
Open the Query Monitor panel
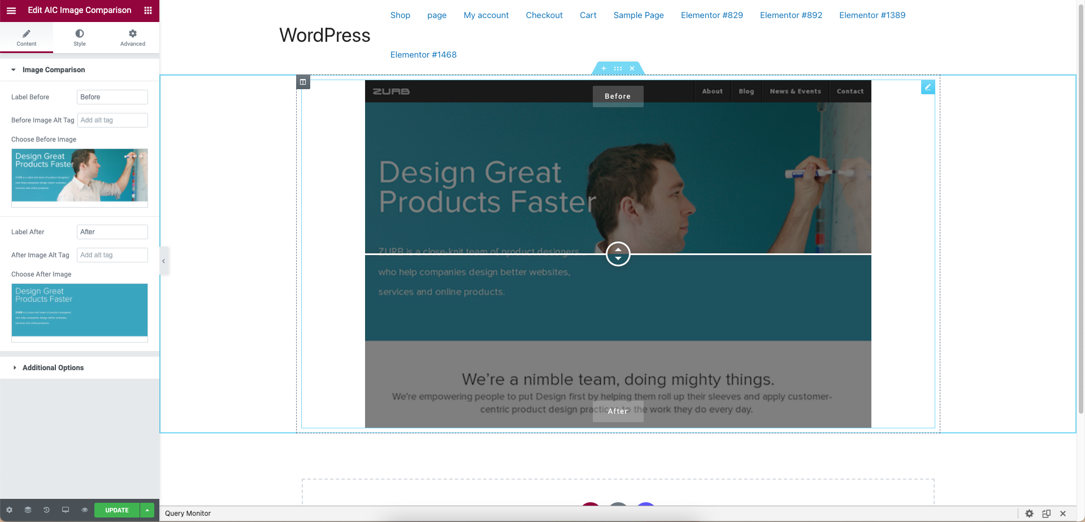coord(188,514)
